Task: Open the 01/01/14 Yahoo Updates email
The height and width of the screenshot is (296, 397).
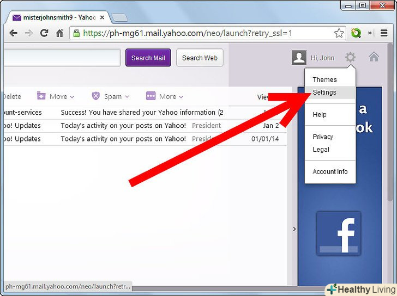Action: (x=145, y=139)
